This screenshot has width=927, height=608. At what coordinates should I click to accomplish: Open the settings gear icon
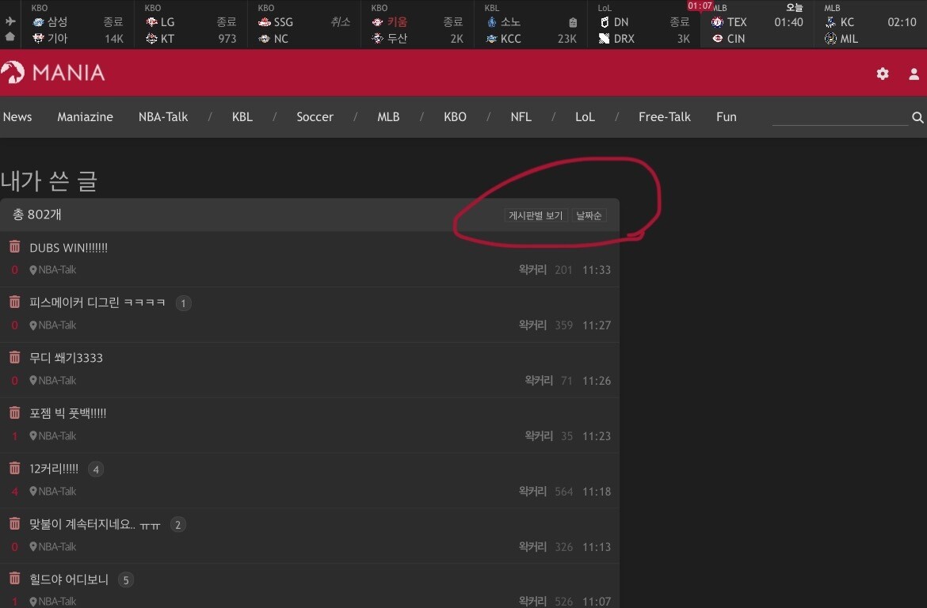click(x=882, y=74)
